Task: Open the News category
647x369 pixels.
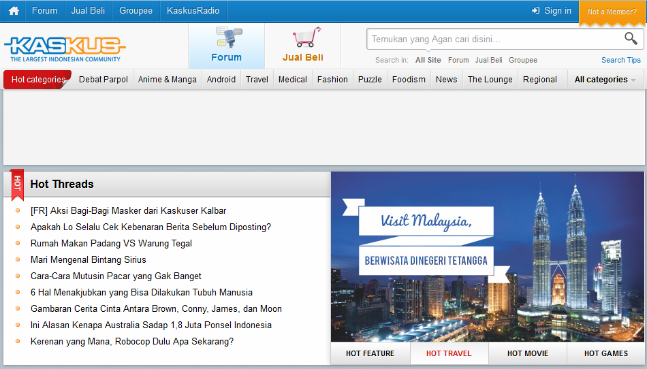Action: coord(447,80)
